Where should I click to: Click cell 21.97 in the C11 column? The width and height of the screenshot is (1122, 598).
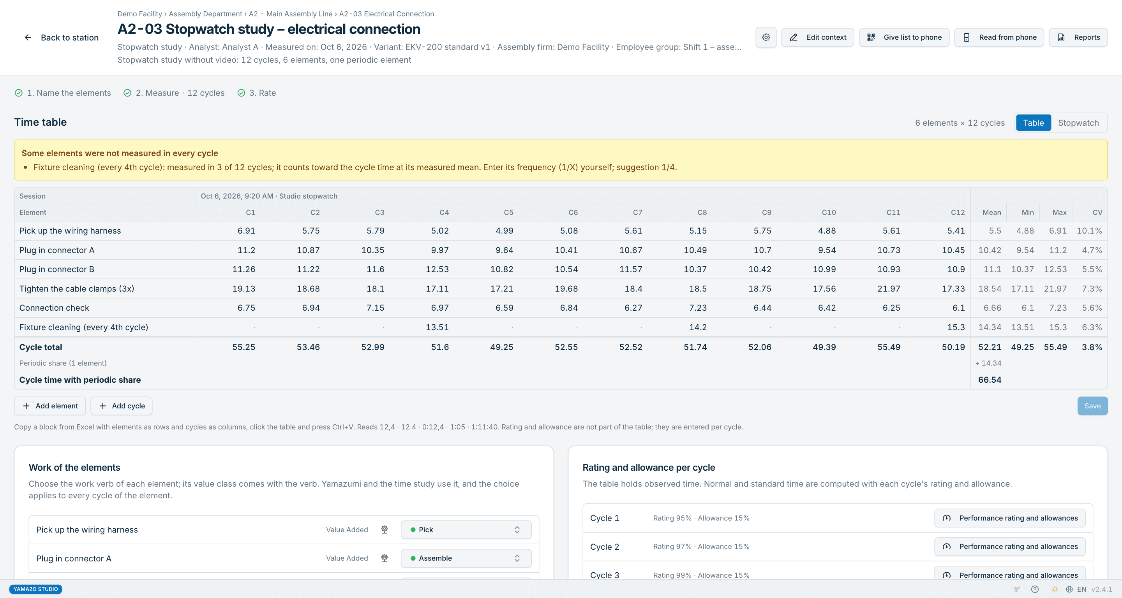tap(888, 288)
